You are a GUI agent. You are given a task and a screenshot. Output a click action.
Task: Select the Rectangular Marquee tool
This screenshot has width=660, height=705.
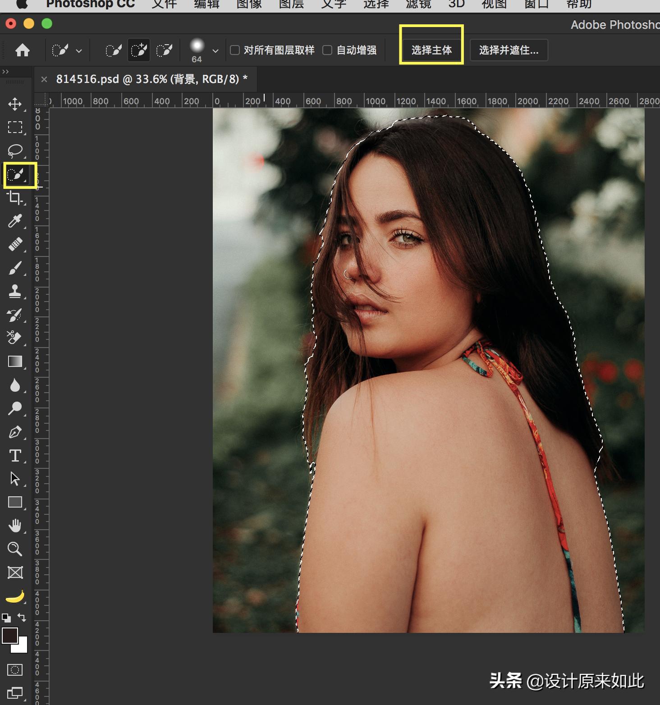pos(15,127)
